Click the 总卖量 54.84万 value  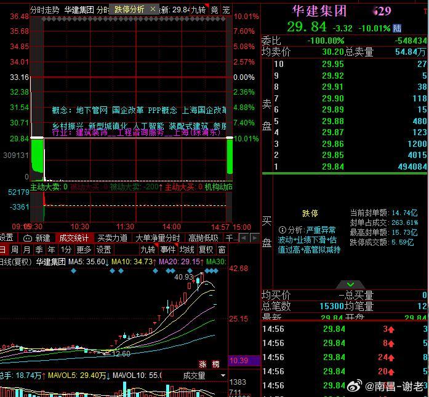click(411, 52)
